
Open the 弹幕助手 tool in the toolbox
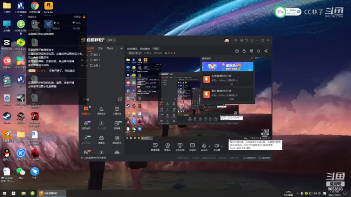click(86, 111)
